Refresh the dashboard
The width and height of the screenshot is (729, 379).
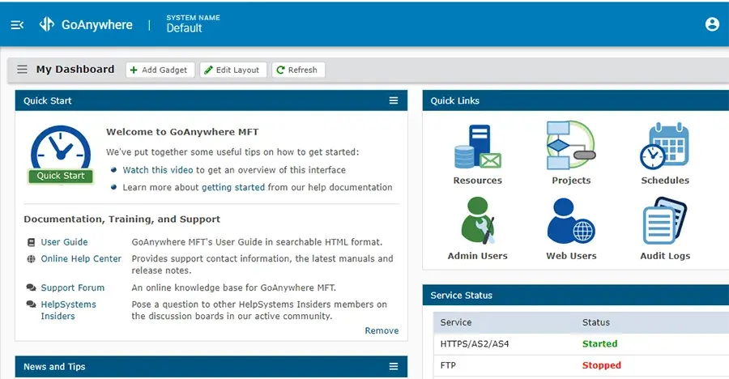[x=298, y=70]
